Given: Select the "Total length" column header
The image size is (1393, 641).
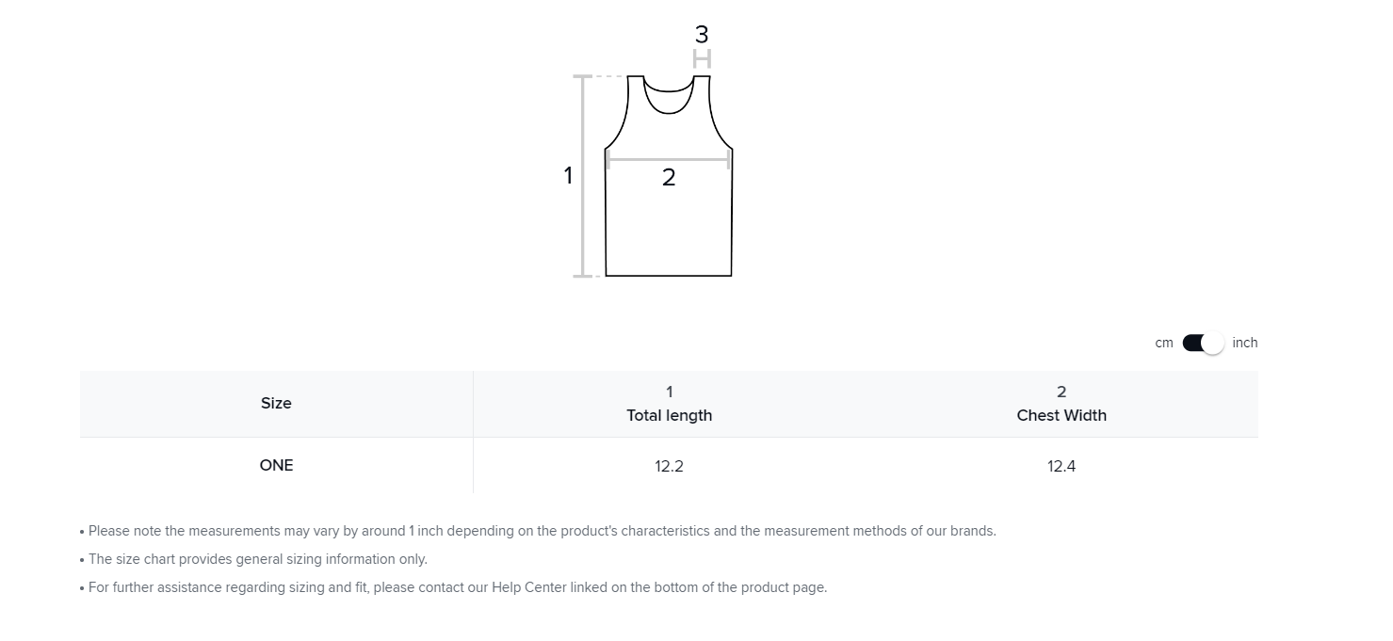Looking at the screenshot, I should pos(669,416).
